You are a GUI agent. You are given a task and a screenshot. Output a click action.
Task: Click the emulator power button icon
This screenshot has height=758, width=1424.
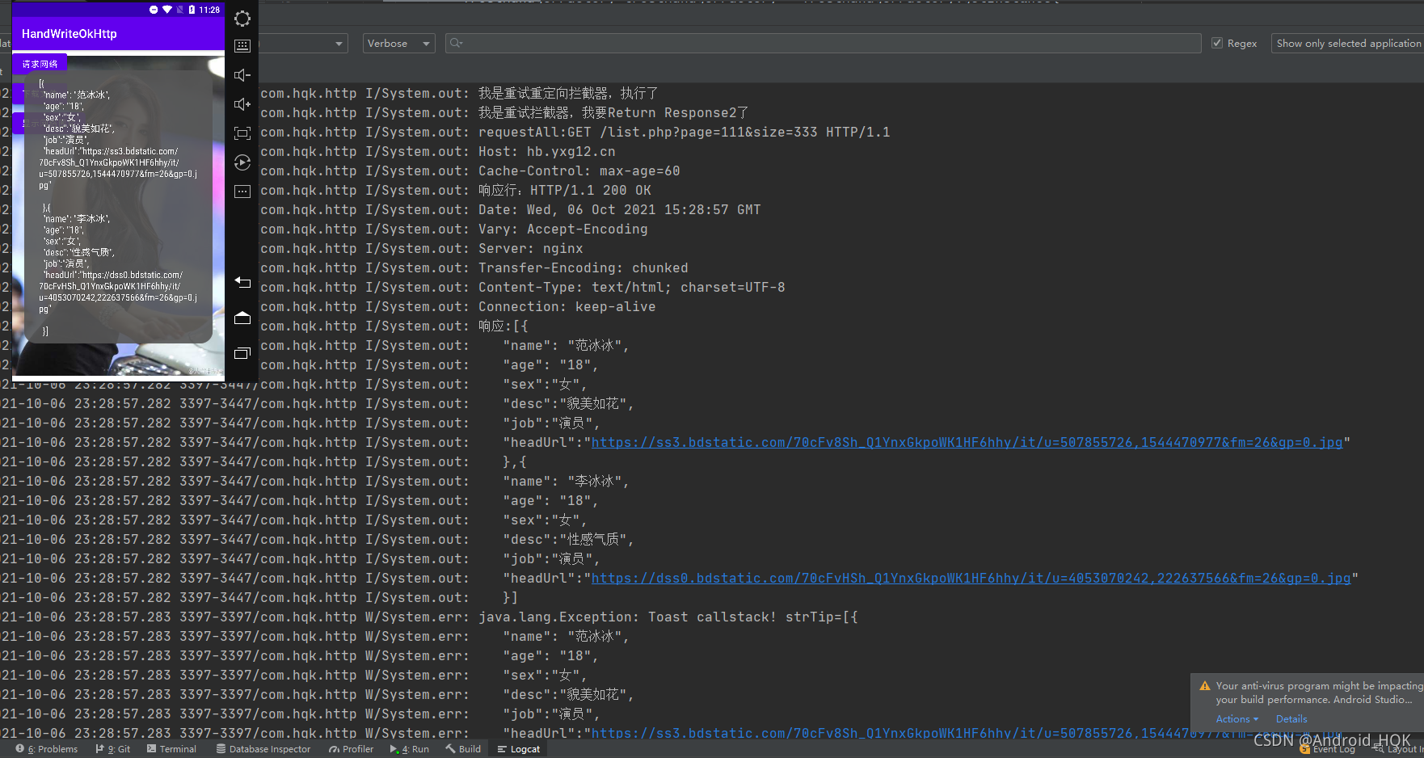242,19
